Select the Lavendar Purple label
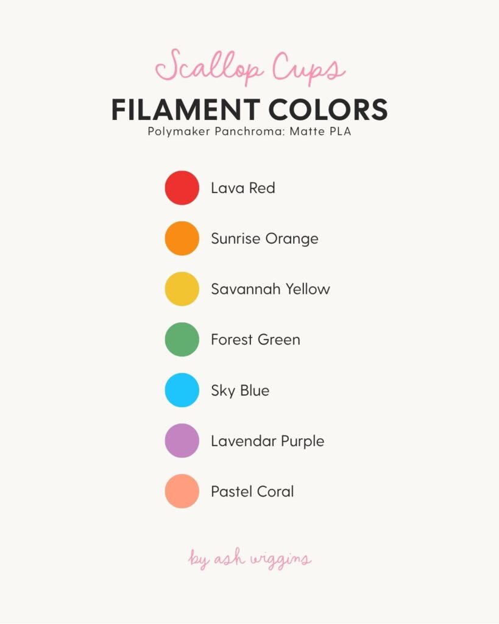Image resolution: width=499 pixels, height=624 pixels. [267, 441]
